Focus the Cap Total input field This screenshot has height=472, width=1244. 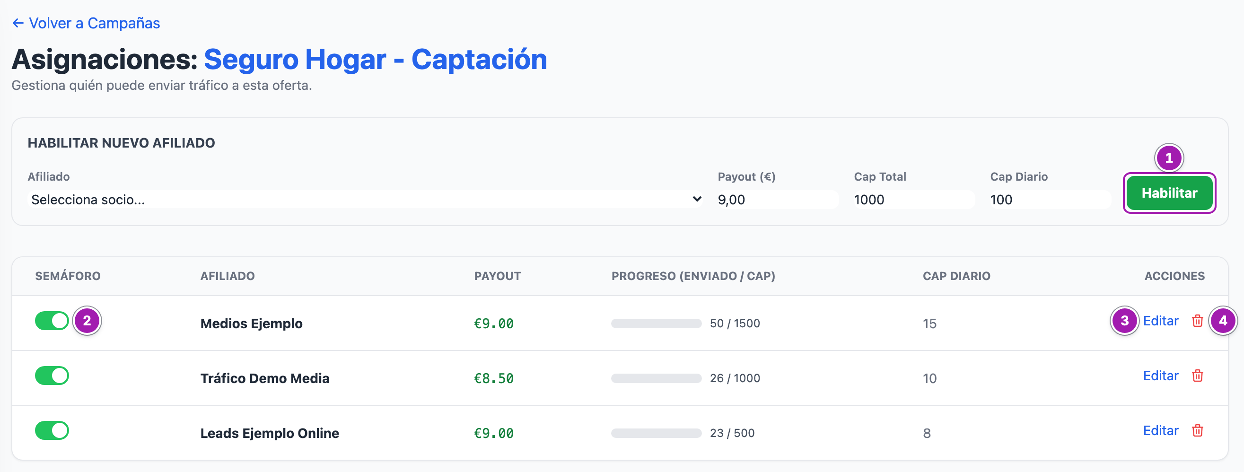(914, 199)
